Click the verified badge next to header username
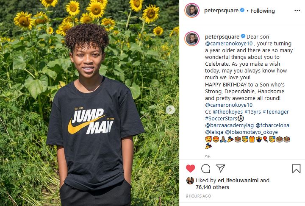The height and width of the screenshot is (206, 305). pyautogui.click(x=242, y=10)
